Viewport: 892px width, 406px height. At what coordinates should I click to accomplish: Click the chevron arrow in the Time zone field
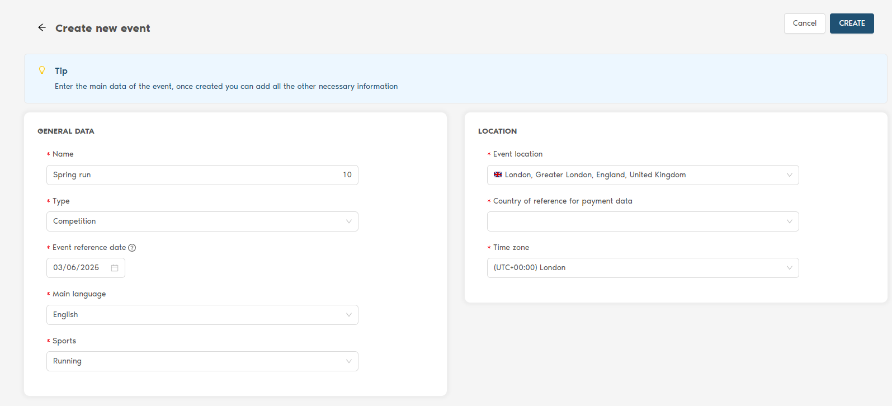click(x=789, y=268)
